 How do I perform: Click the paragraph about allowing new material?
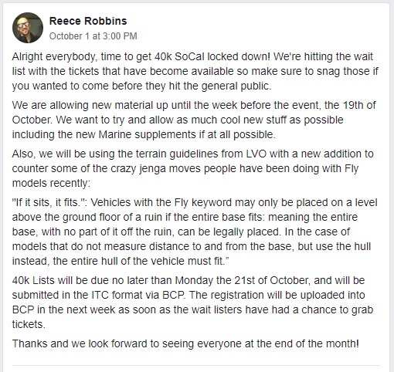pyautogui.click(x=194, y=120)
